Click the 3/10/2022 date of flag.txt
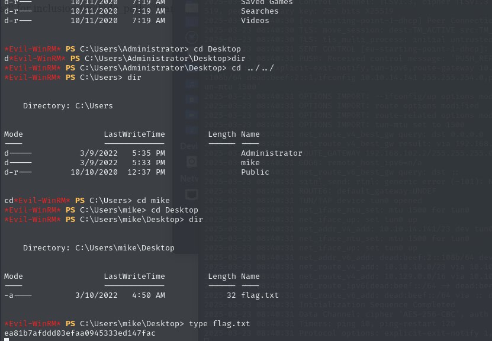Screen dimensions: 492x341 coord(96,295)
